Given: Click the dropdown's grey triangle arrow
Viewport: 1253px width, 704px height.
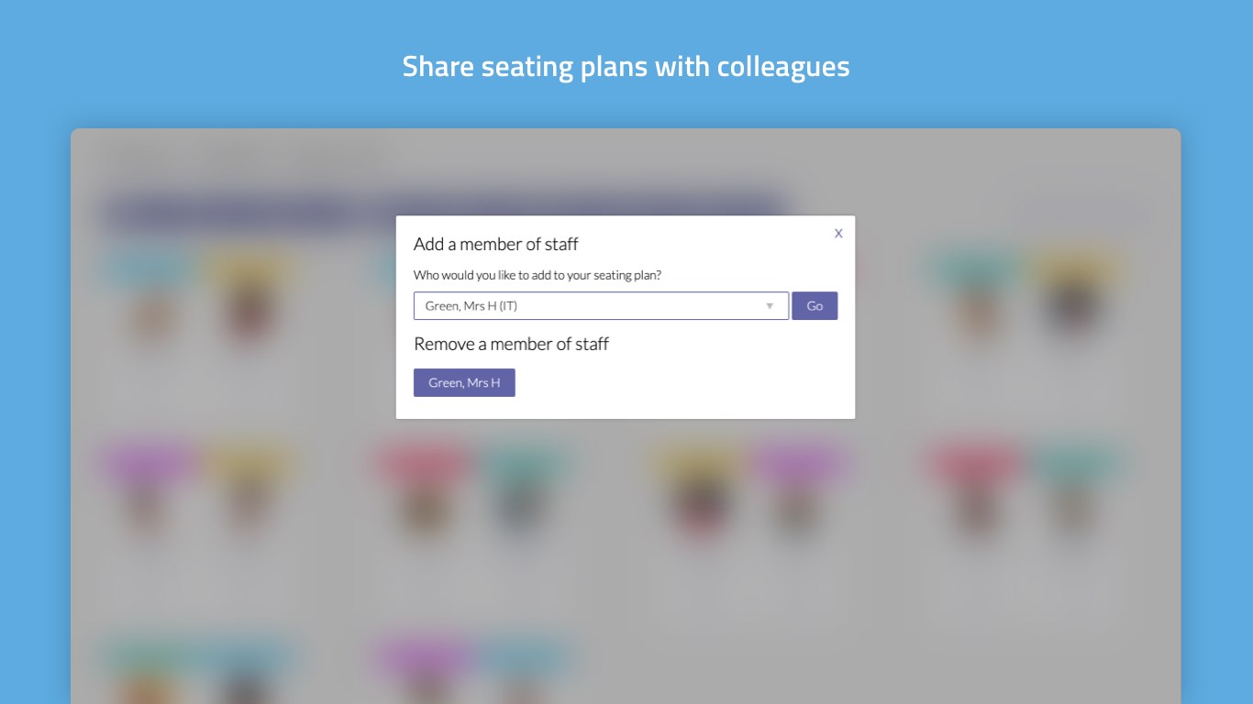Looking at the screenshot, I should [x=770, y=306].
